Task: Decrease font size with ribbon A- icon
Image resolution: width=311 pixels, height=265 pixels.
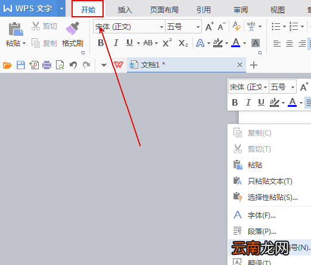Action: click(x=222, y=26)
